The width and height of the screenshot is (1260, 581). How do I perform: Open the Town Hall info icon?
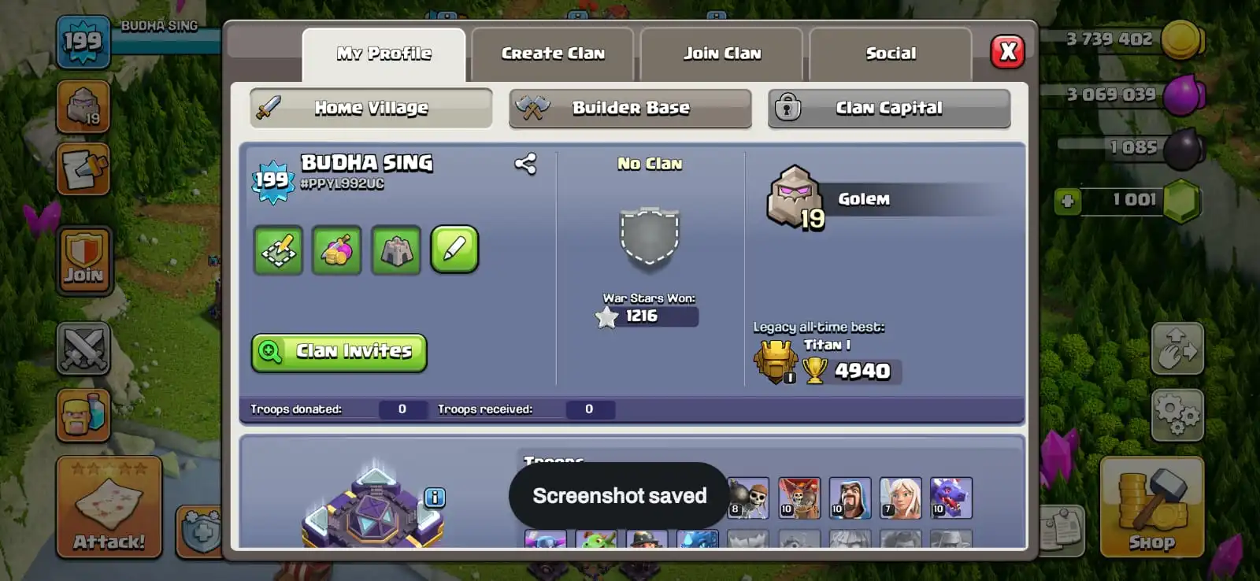[x=435, y=498]
